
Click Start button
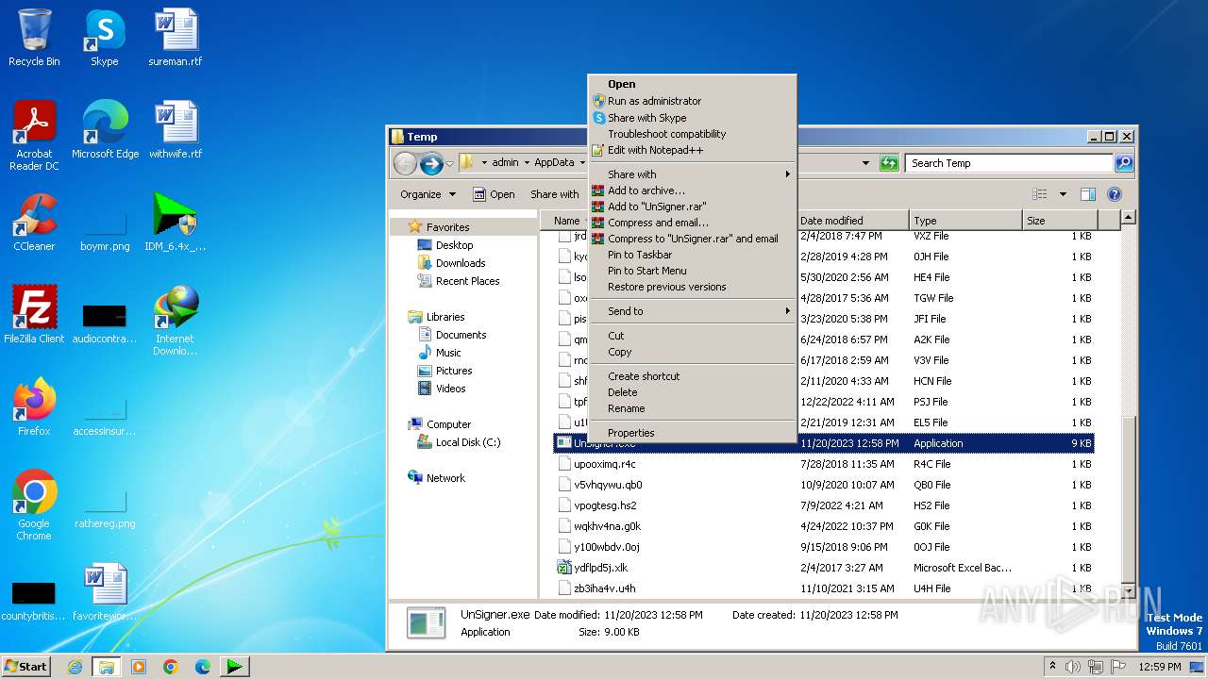25,667
